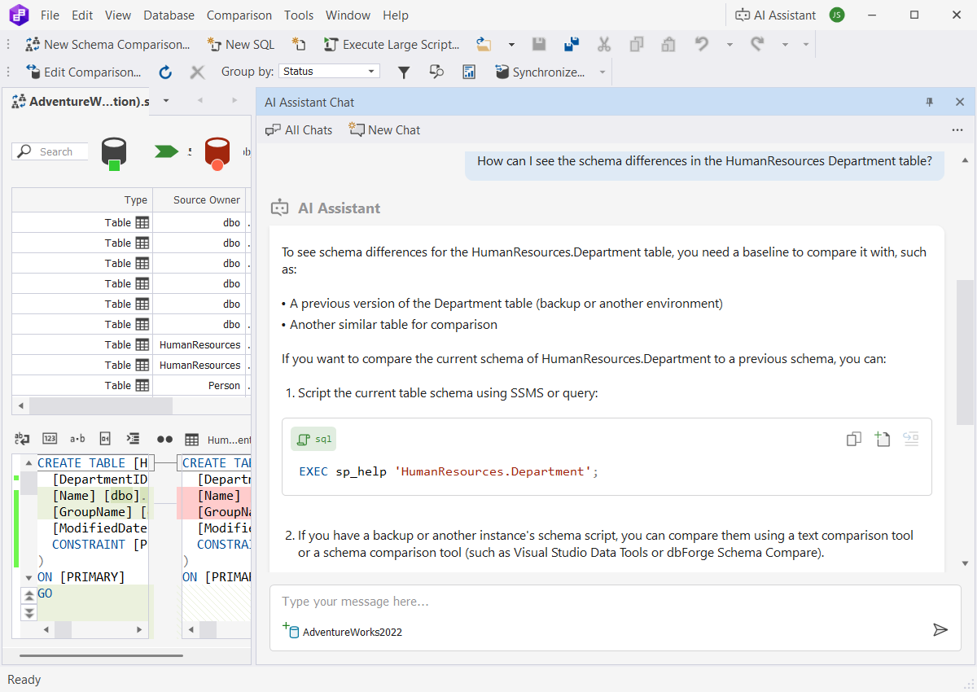Open All Chats list
This screenshot has height=692, width=977.
pos(299,129)
